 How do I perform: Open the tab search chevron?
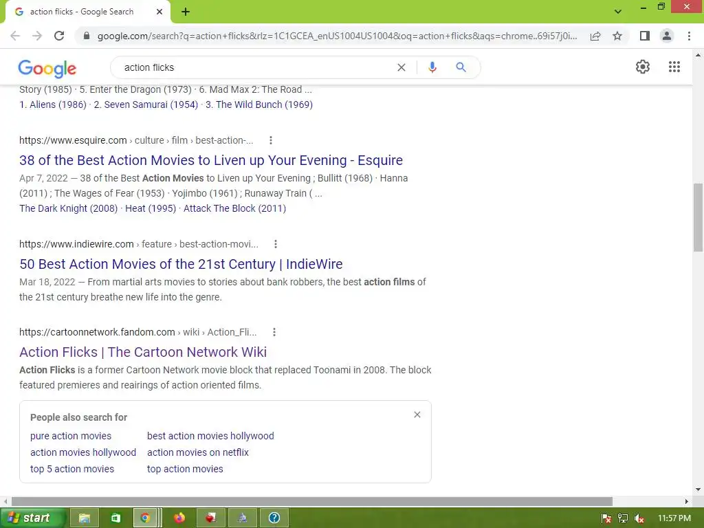618,12
